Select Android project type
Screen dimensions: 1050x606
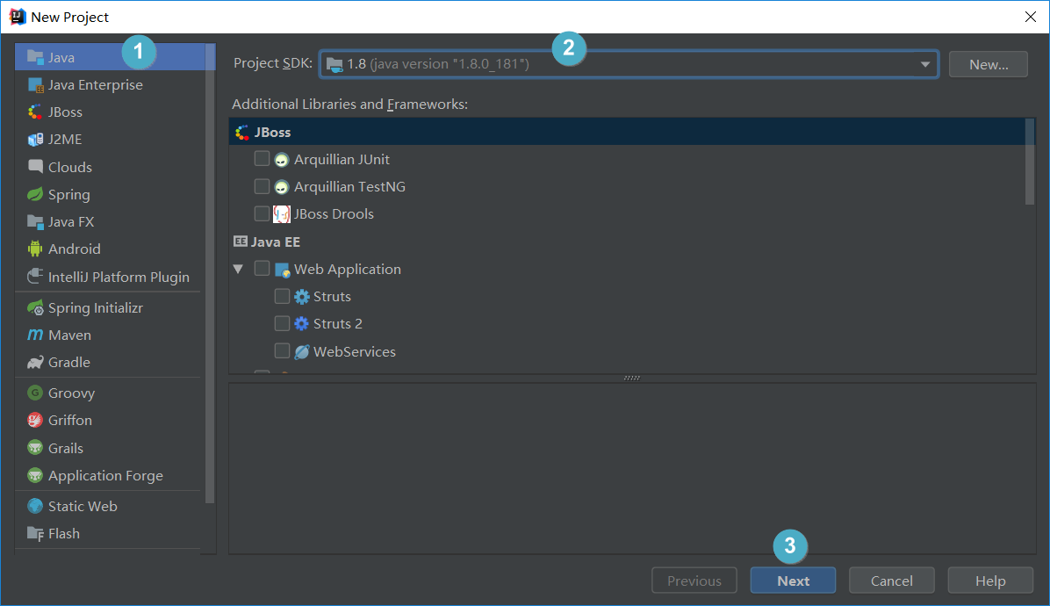tap(109, 249)
